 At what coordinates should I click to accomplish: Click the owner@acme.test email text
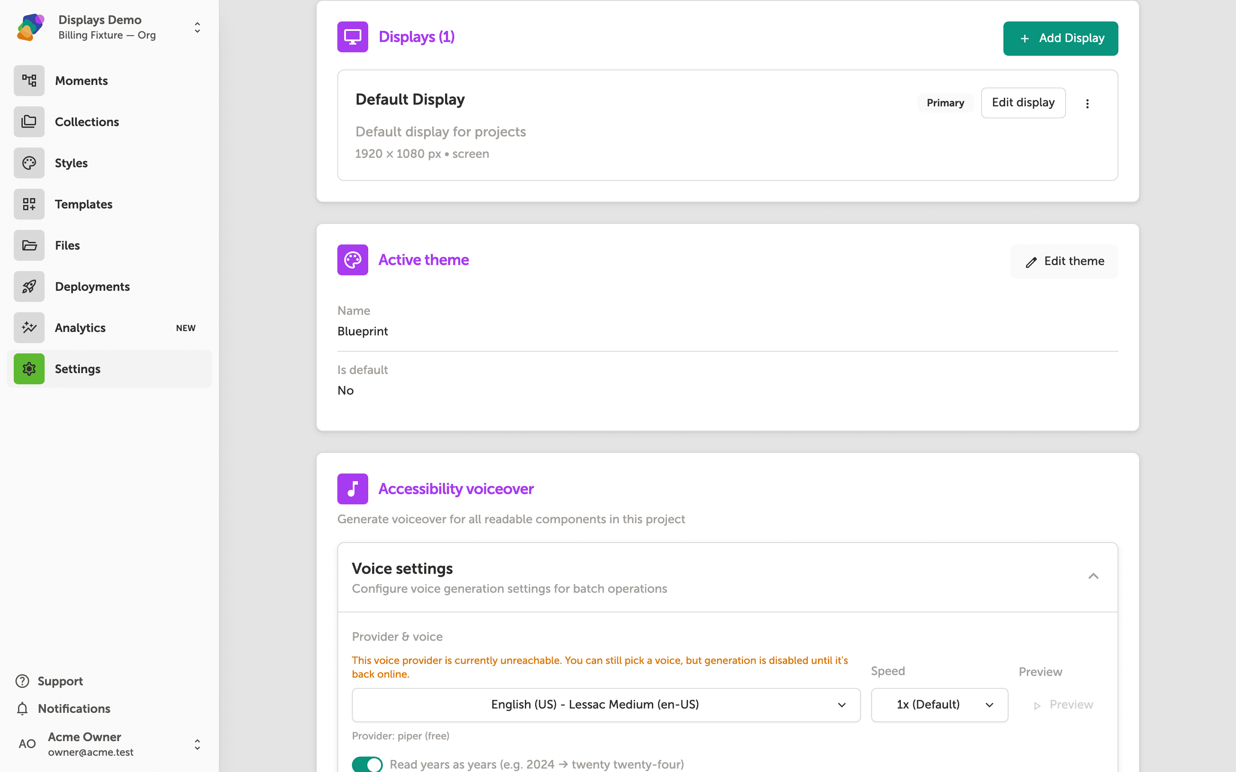click(x=91, y=752)
